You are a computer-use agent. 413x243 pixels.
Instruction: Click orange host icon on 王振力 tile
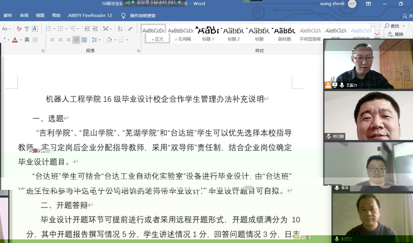328,85
